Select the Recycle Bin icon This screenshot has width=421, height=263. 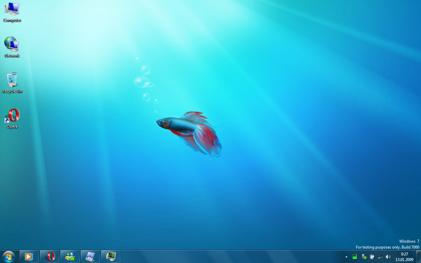12,82
